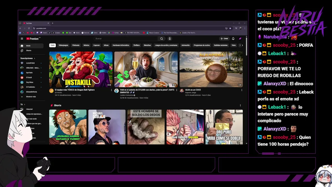The height and width of the screenshot is (187, 332).
Task: Open the Facebook bookmark icon
Action: 20,33
